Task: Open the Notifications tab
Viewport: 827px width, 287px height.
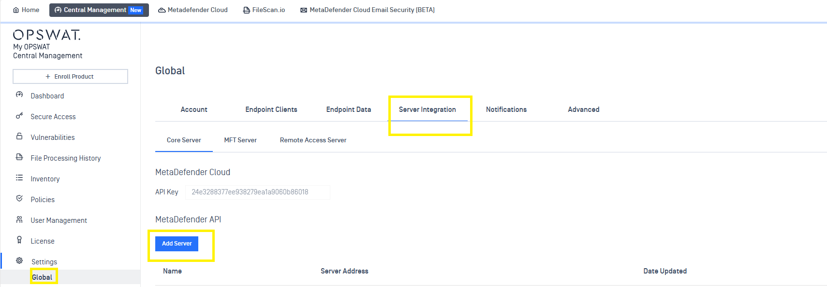Action: point(506,109)
